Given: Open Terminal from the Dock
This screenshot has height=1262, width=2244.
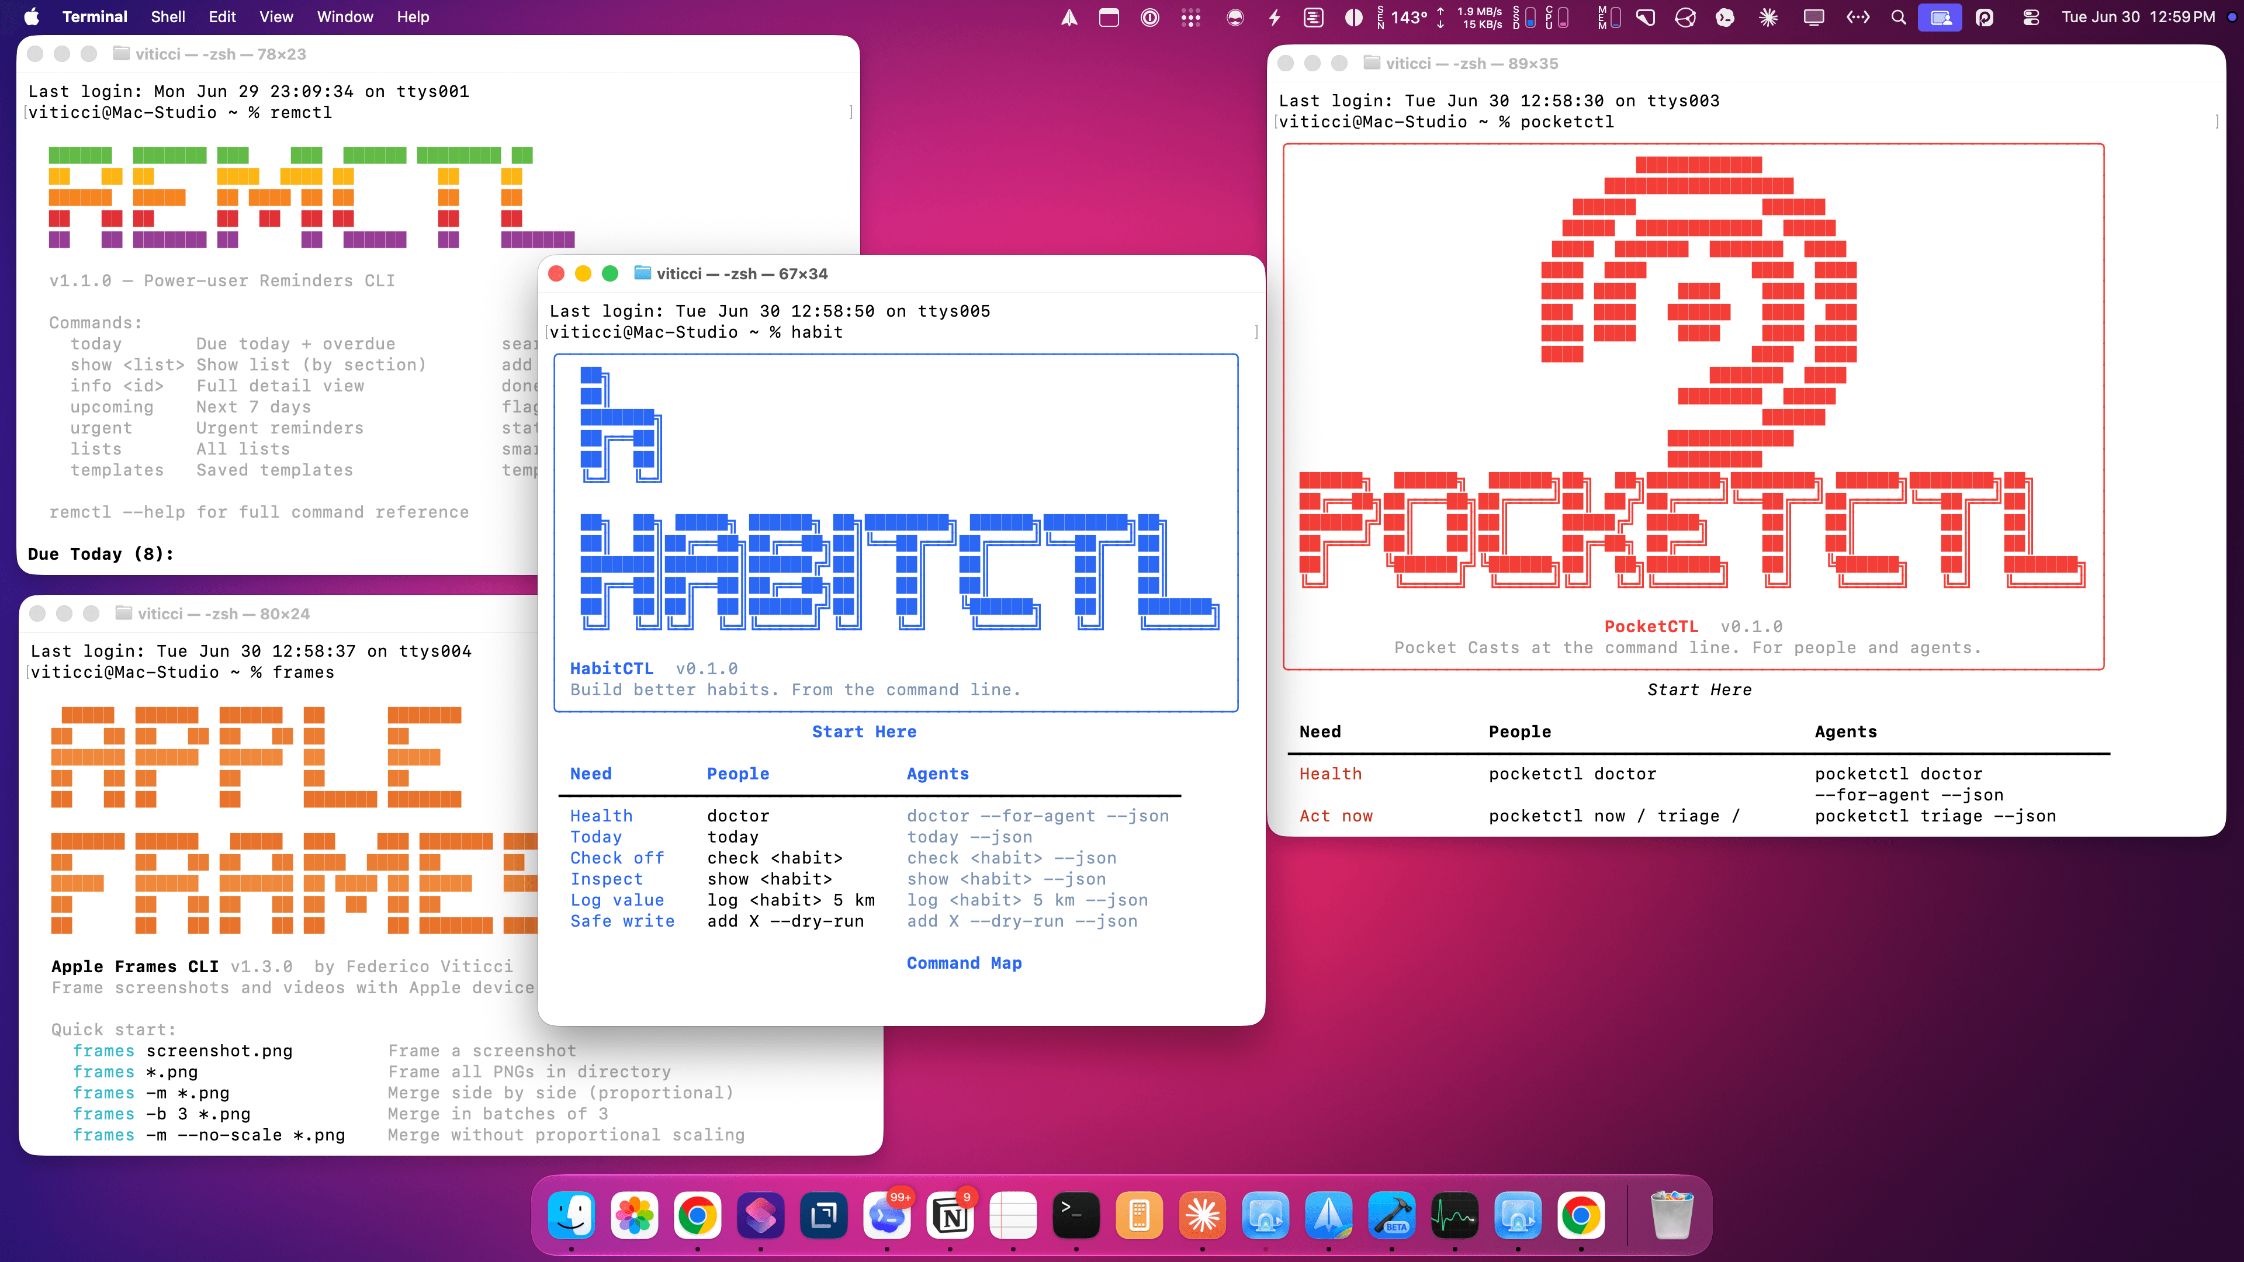Looking at the screenshot, I should coord(1076,1214).
